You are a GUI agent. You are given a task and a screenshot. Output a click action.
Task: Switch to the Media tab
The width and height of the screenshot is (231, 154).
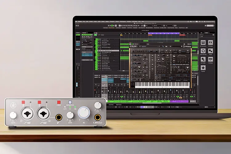click(207, 33)
